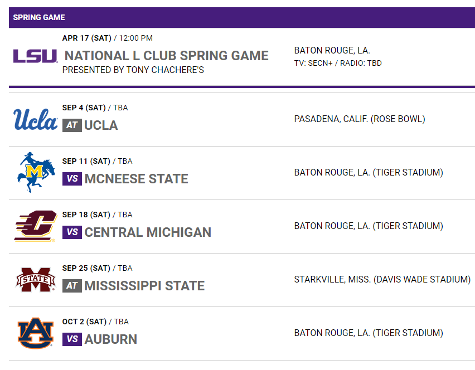Image resolution: width=475 pixels, height=370 pixels.
Task: Click the VS badge beside McNeese State
Action: click(x=72, y=179)
